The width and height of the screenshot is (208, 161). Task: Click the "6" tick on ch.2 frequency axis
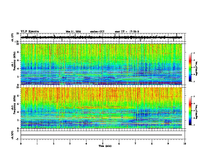pyautogui.click(x=18, y=104)
